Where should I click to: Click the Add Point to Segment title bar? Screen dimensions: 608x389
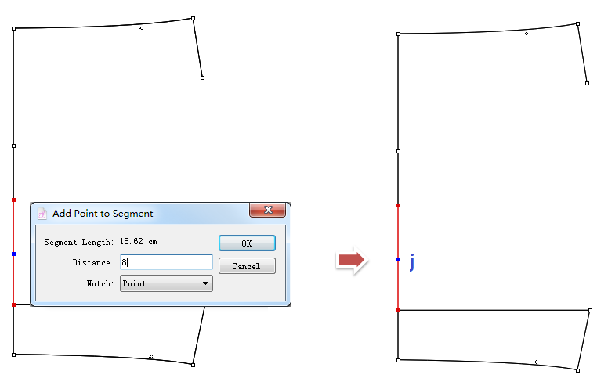pos(141,213)
